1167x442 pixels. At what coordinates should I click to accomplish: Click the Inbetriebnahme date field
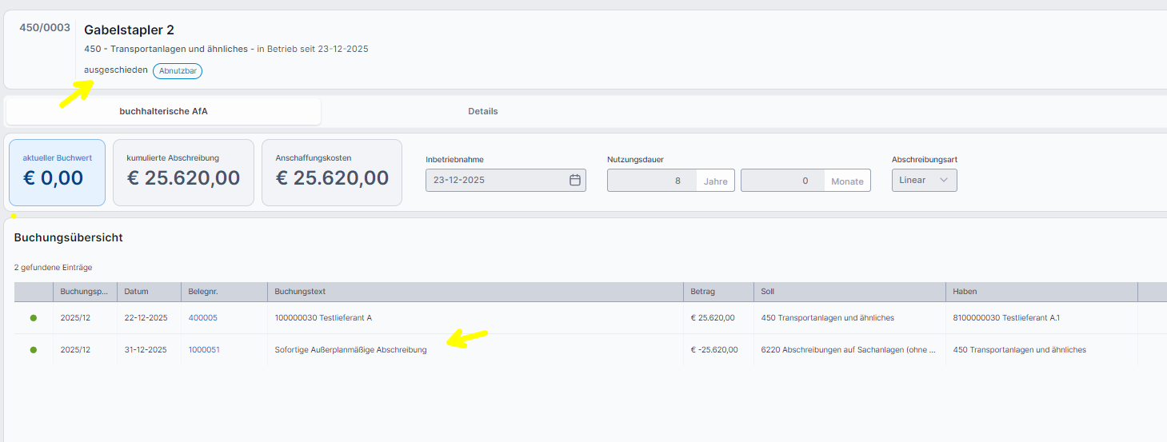coord(496,180)
